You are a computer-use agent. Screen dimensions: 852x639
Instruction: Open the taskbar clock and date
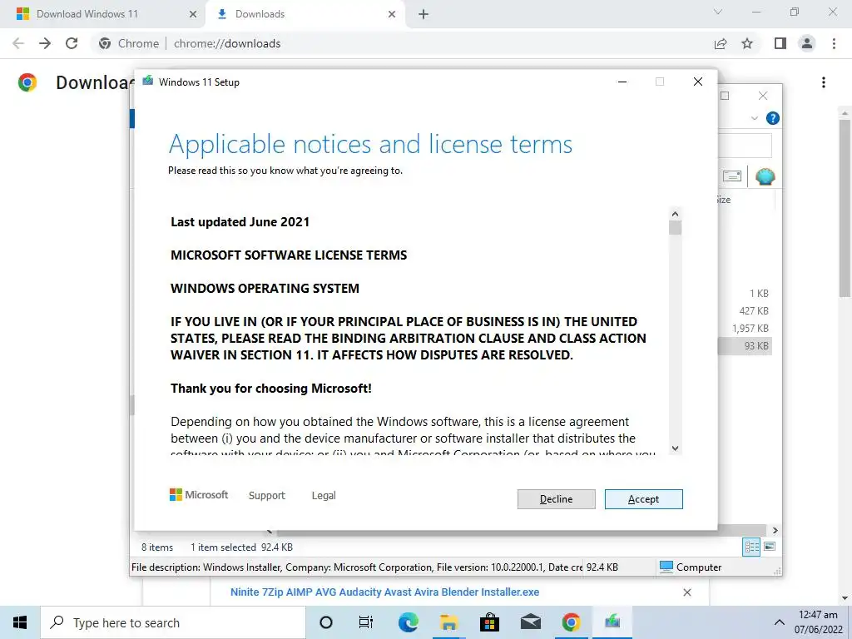[x=818, y=622]
